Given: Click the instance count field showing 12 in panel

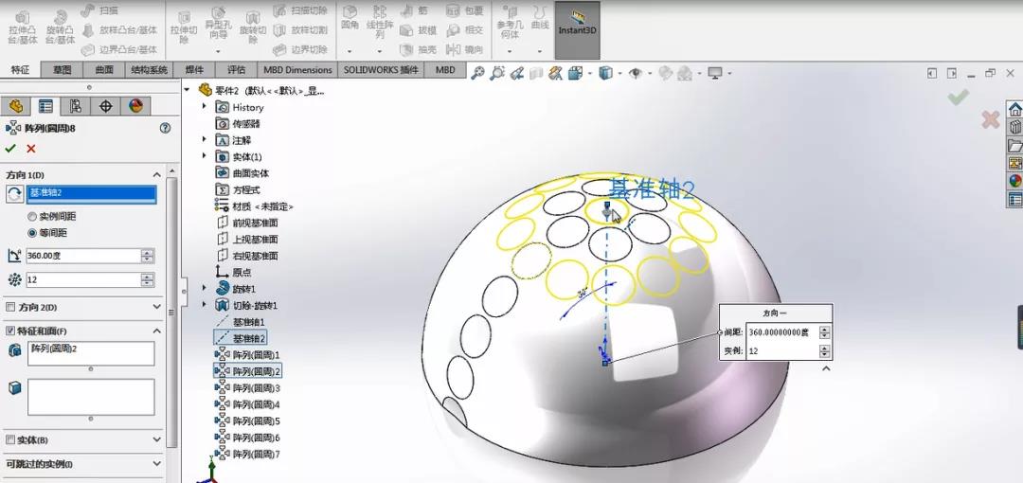Looking at the screenshot, I should point(83,280).
